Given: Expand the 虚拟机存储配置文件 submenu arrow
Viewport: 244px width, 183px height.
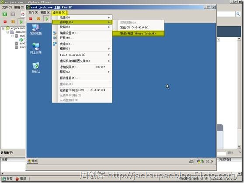Looking at the screenshot, I should click(x=109, y=61).
